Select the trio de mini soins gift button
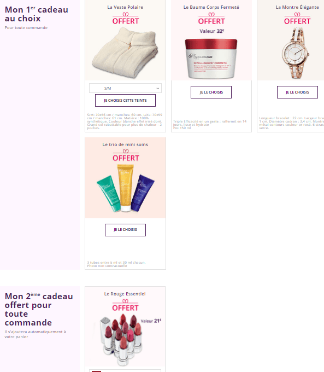The width and height of the screenshot is (324, 372). 125,230
